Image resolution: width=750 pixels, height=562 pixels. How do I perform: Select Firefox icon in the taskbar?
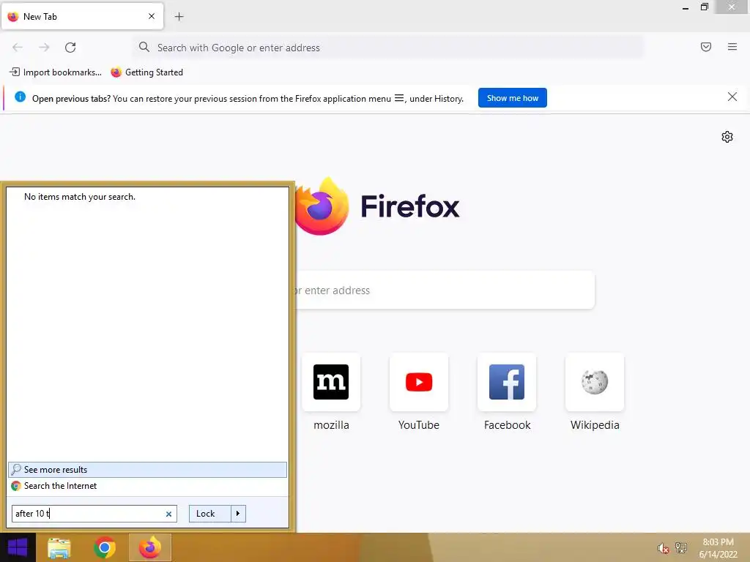[x=150, y=547]
